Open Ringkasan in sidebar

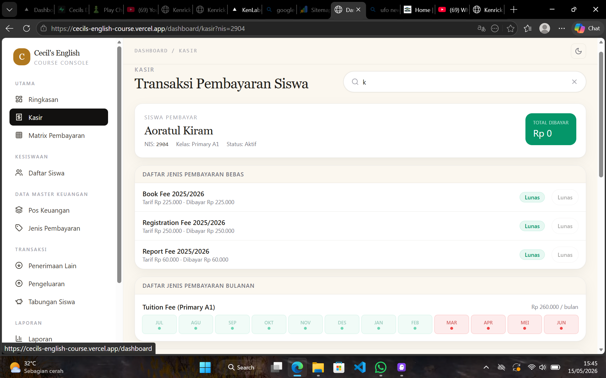[59, 99]
